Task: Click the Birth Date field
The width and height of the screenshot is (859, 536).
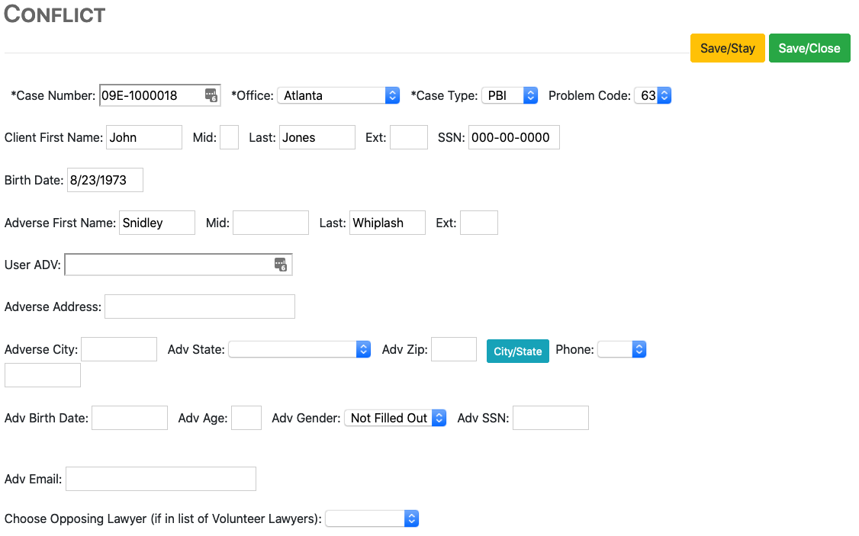Action: [x=105, y=180]
